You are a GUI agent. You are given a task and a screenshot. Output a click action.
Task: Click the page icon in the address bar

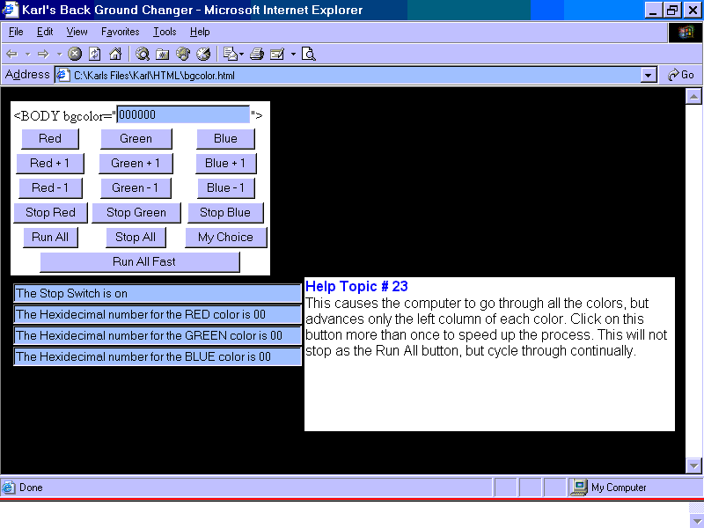point(62,75)
